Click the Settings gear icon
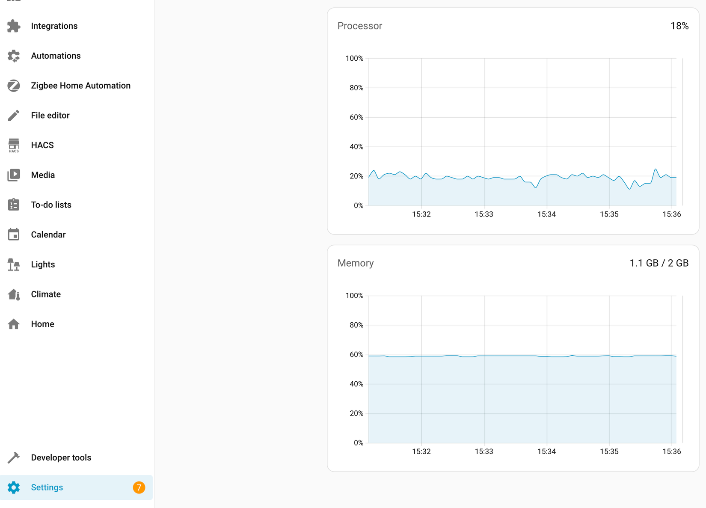Image resolution: width=706 pixels, height=508 pixels. point(14,487)
